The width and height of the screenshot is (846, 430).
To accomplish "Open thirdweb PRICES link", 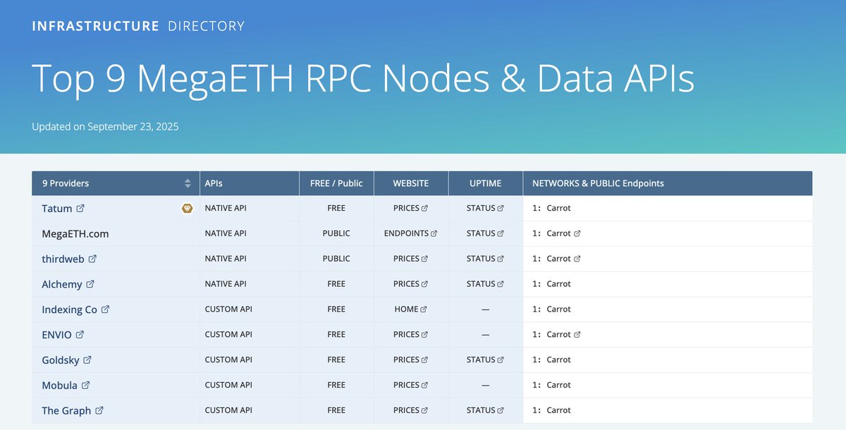I will click(x=411, y=259).
